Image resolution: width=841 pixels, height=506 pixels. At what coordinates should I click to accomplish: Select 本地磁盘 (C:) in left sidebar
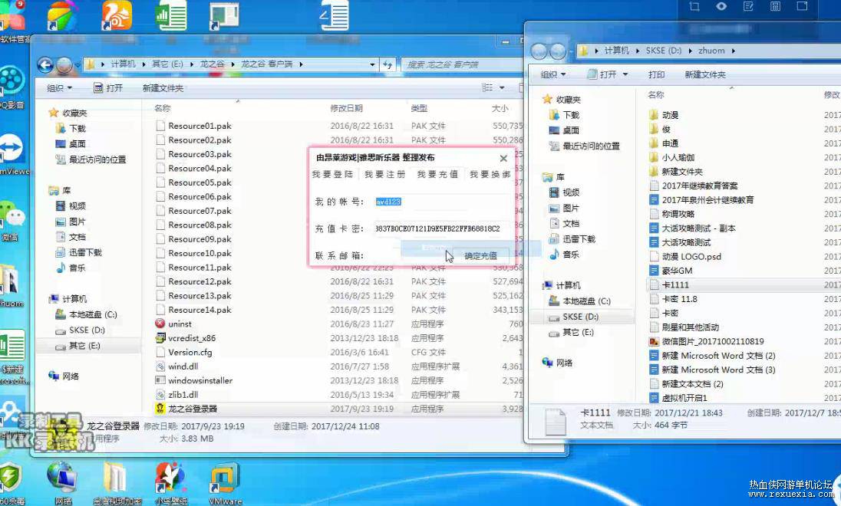point(93,314)
